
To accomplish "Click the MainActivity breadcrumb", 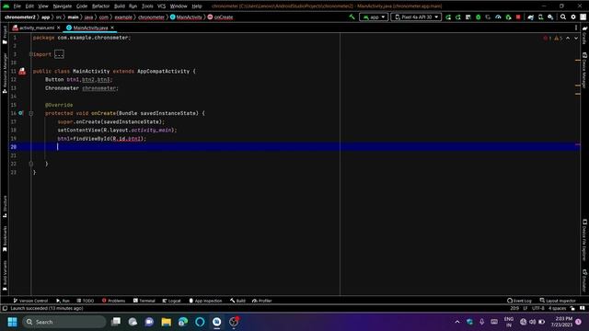I will pos(186,17).
